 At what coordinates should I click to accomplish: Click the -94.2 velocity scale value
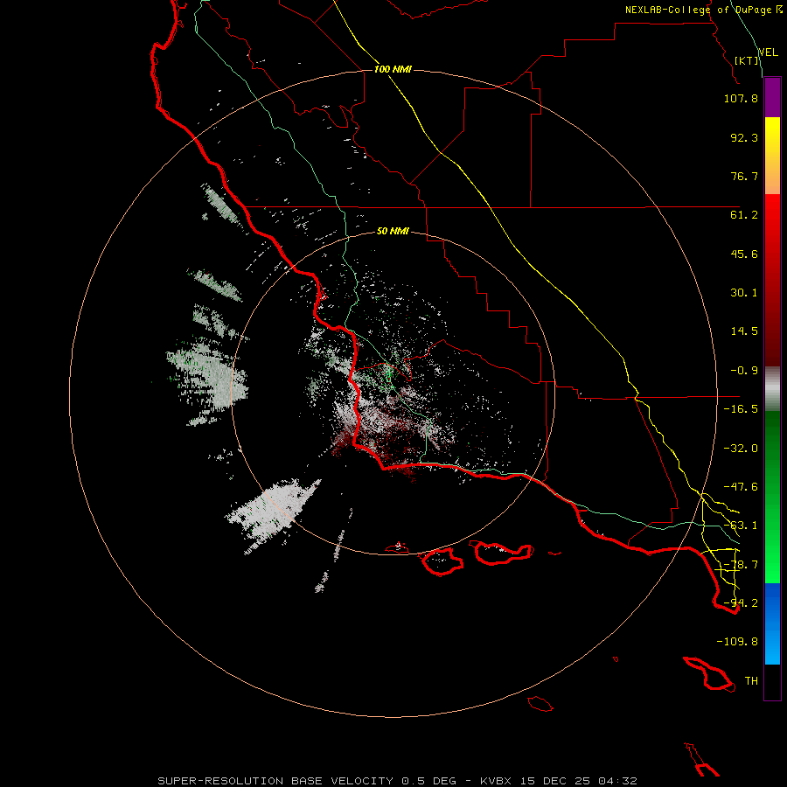tap(741, 603)
